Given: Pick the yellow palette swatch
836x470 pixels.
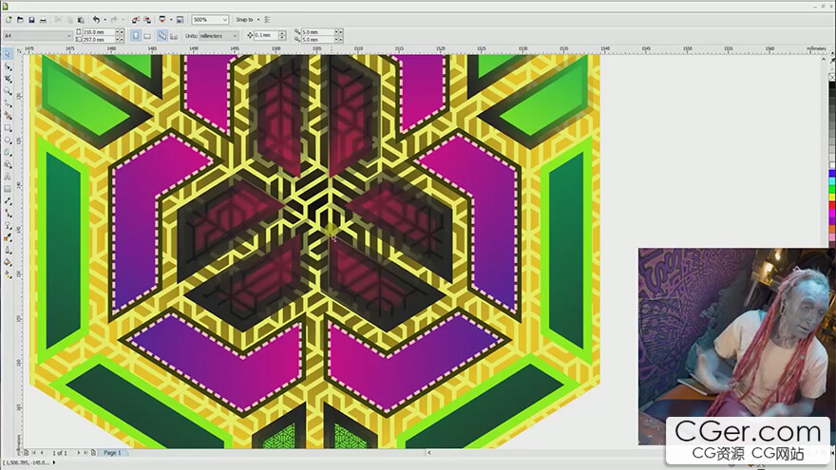Looking at the screenshot, I should click(x=832, y=197).
